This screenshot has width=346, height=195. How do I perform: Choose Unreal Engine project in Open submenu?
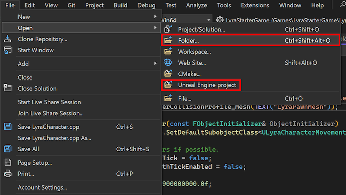251,85
